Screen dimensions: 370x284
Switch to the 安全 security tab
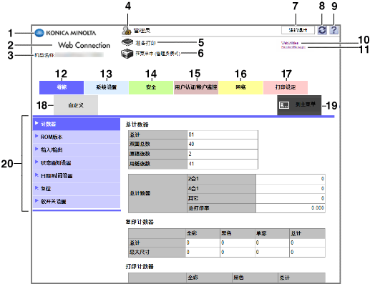(x=151, y=87)
